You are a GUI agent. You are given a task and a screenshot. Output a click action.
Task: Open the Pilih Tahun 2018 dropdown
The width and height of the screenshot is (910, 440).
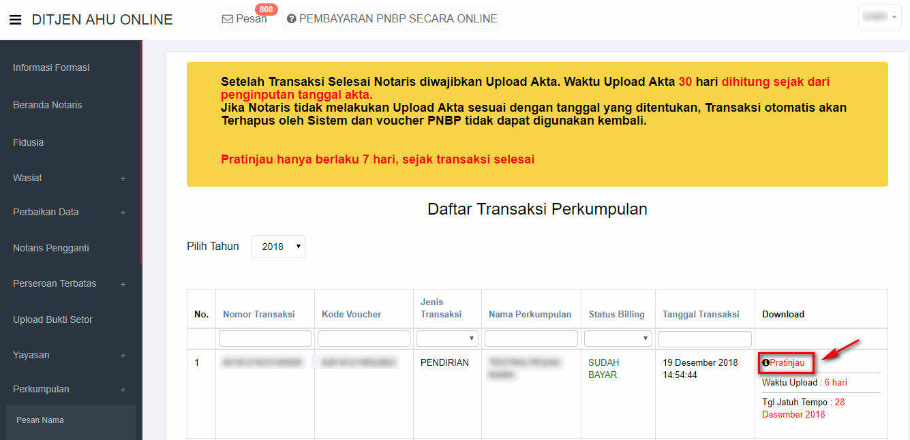point(278,247)
